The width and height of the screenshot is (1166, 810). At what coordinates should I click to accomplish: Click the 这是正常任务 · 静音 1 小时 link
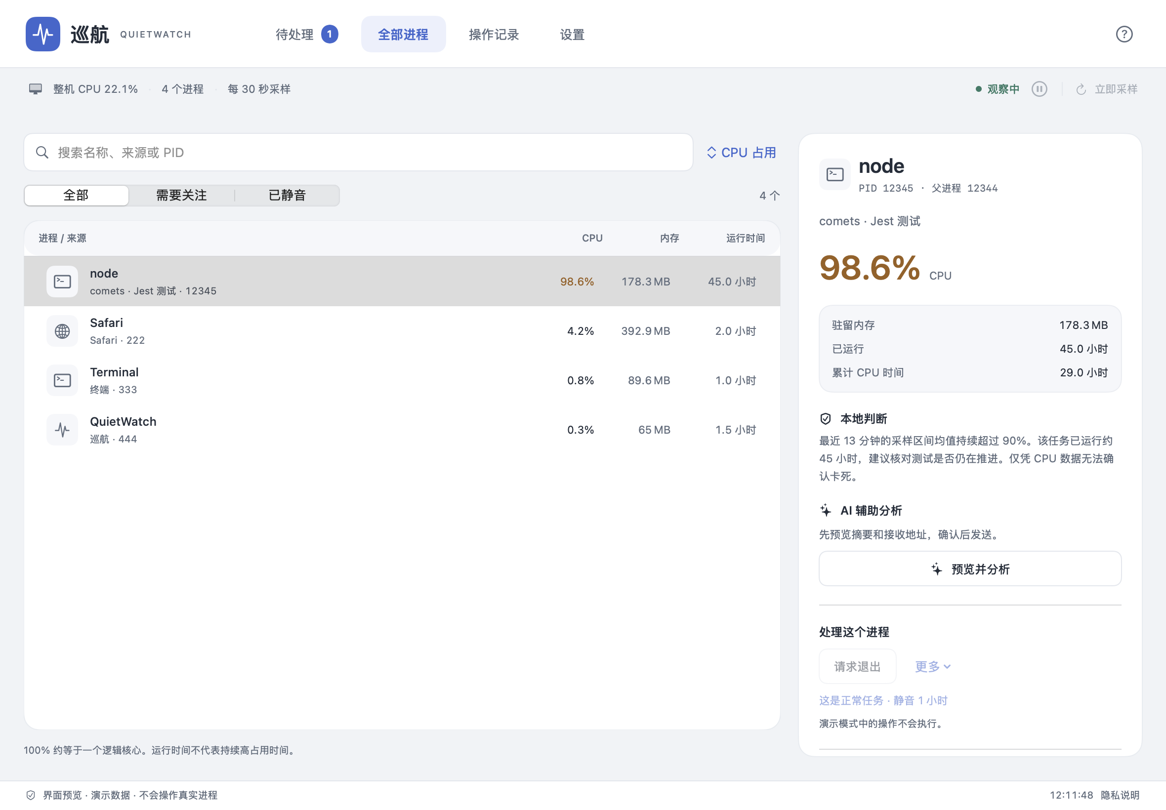883,700
